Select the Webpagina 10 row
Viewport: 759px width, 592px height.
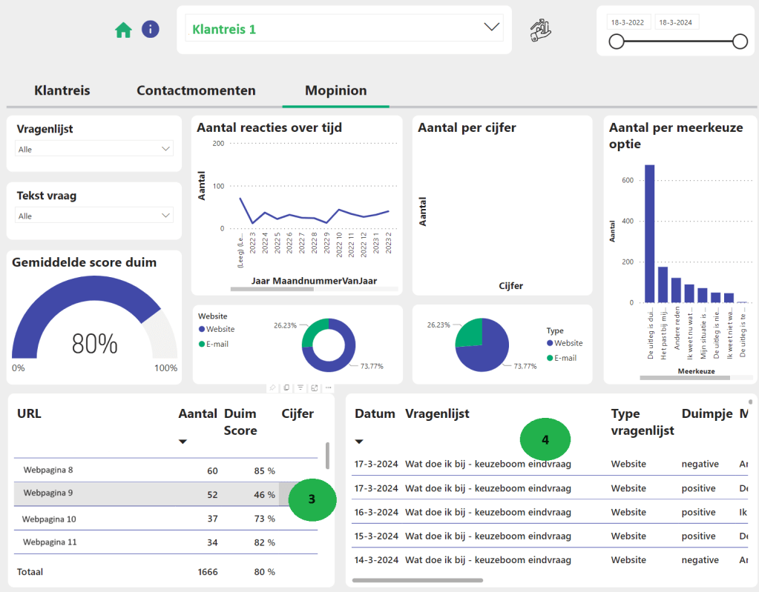tap(50, 519)
